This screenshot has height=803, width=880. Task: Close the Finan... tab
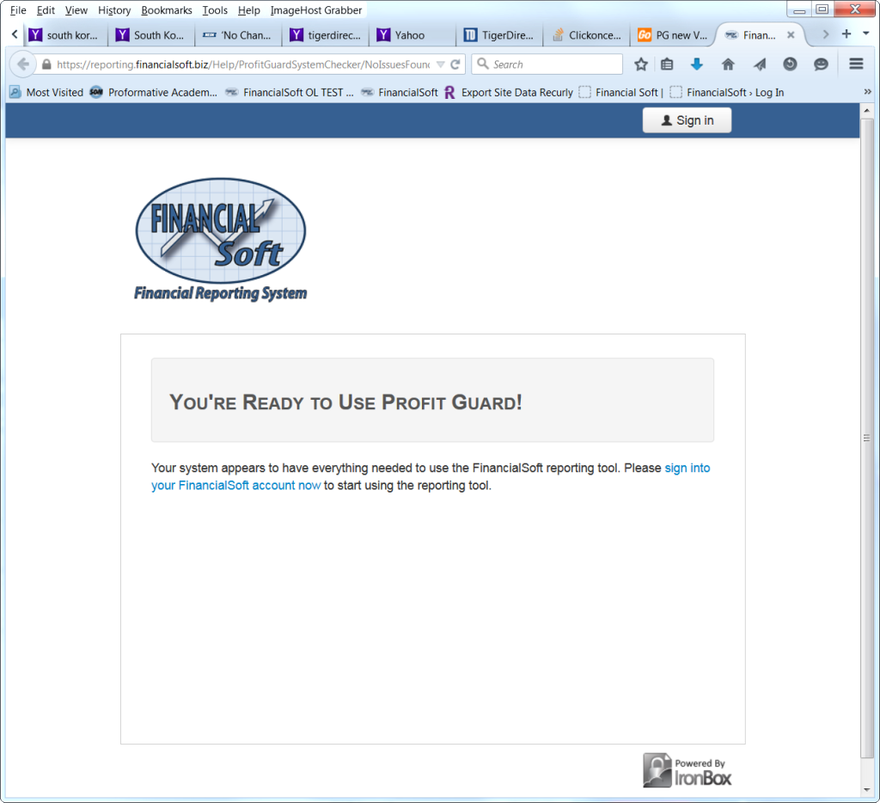click(x=791, y=34)
